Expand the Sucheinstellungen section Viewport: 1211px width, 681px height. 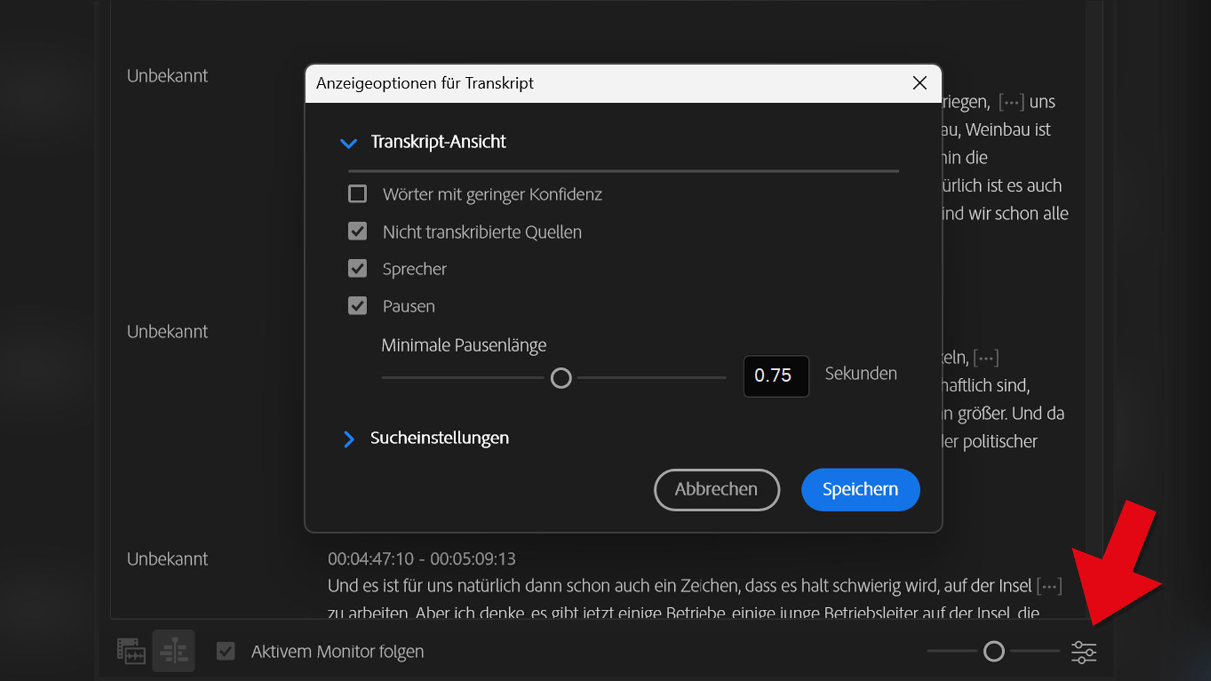point(349,439)
